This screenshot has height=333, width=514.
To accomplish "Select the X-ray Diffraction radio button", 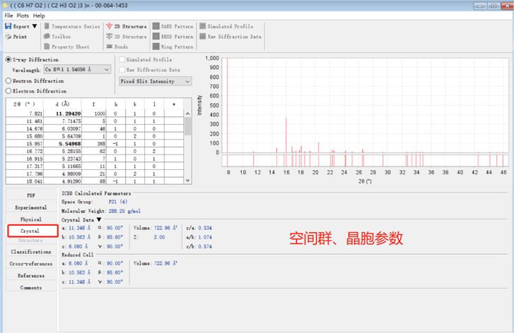I will click(x=9, y=60).
